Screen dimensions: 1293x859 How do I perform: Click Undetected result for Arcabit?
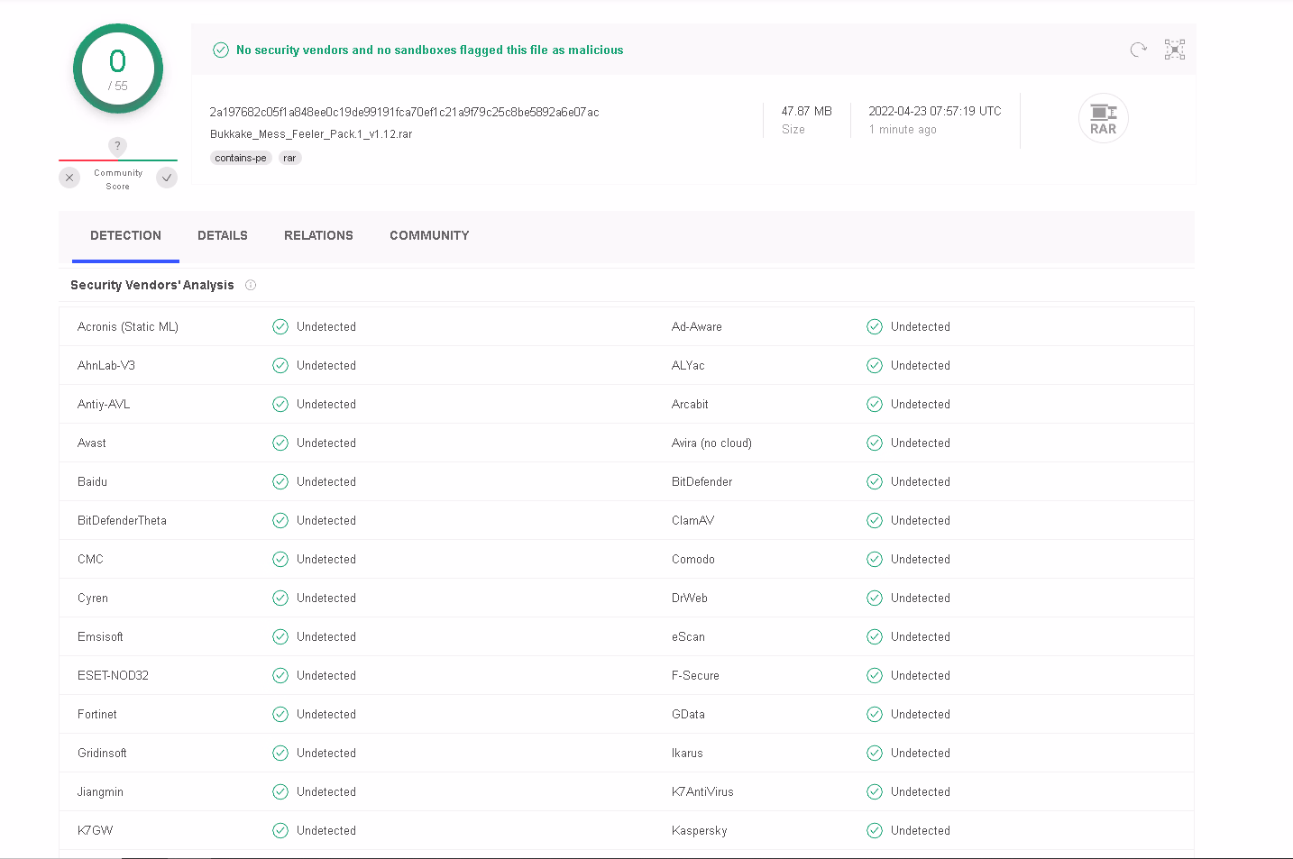click(921, 404)
